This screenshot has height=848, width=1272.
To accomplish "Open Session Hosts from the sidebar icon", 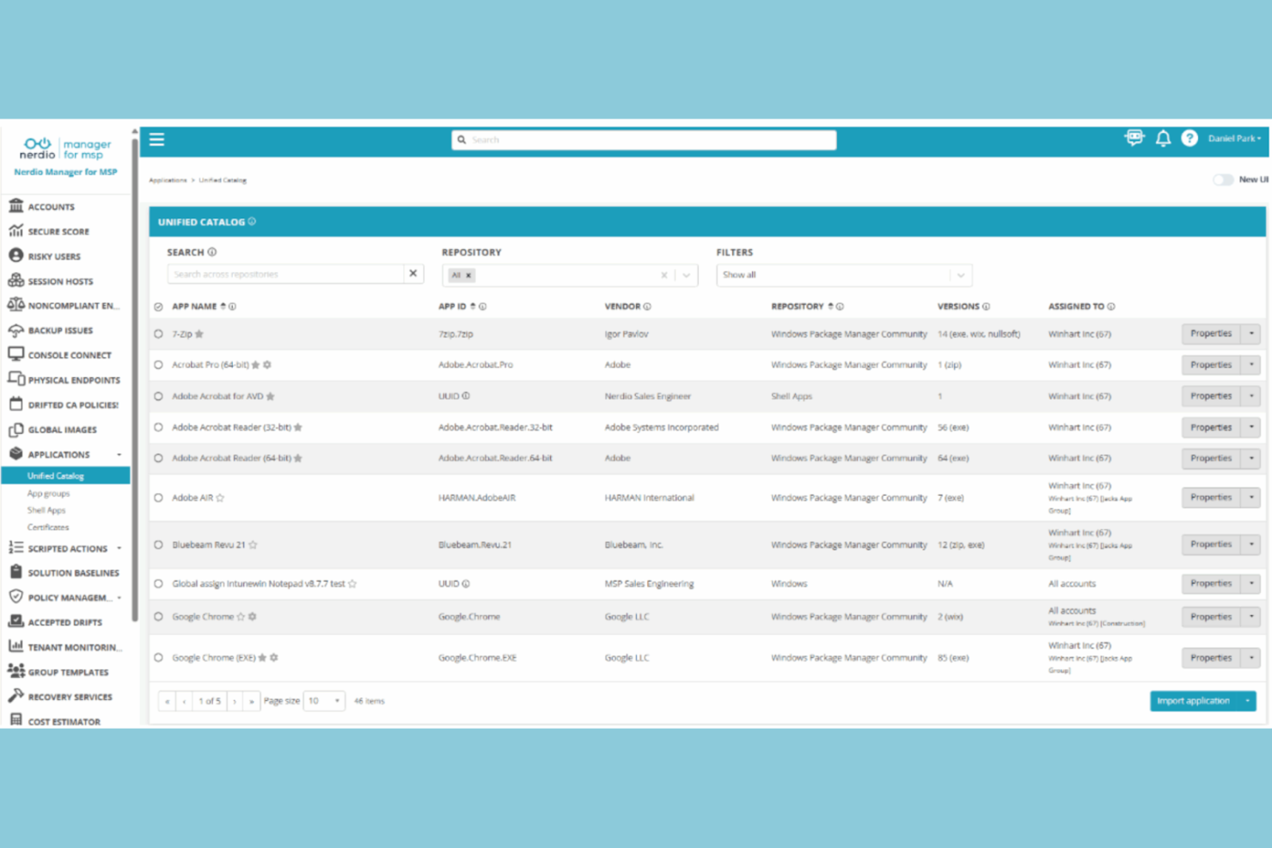I will click(15, 280).
